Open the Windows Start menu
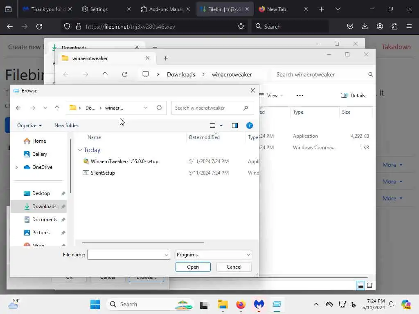Screen dimensions: 419x314 95,304
